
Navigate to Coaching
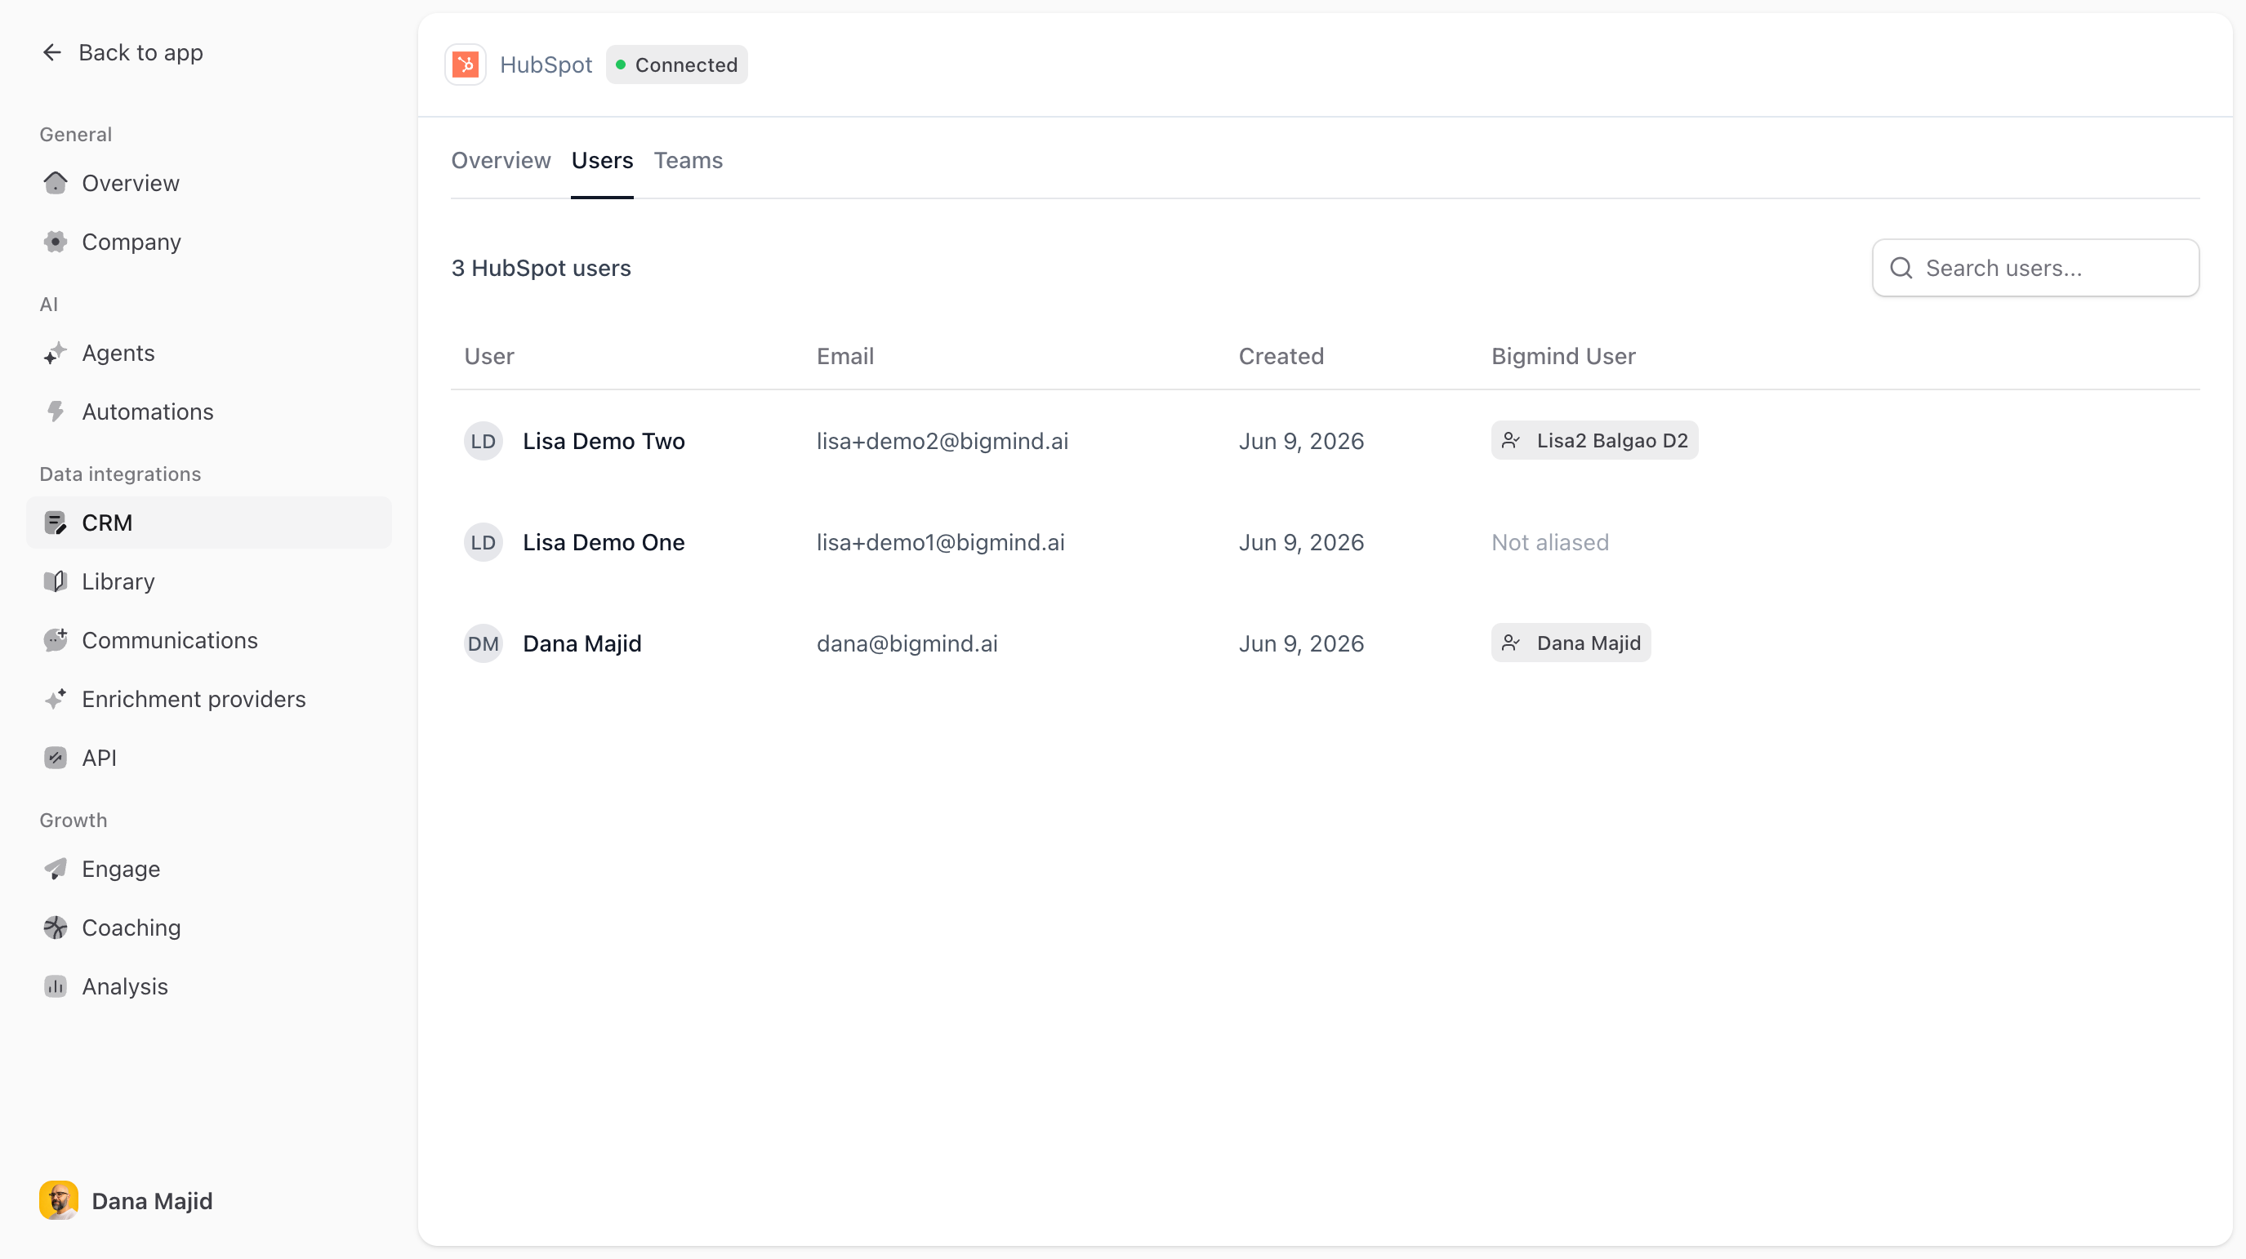pyautogui.click(x=209, y=928)
